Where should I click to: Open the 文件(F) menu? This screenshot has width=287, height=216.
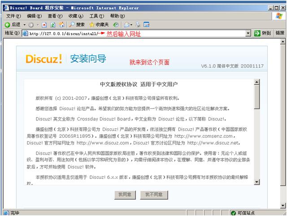click(13, 16)
